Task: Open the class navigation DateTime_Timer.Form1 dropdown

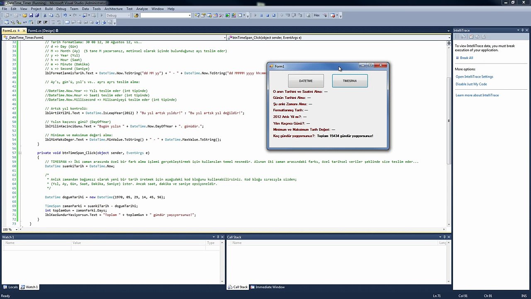Action: [x=225, y=38]
